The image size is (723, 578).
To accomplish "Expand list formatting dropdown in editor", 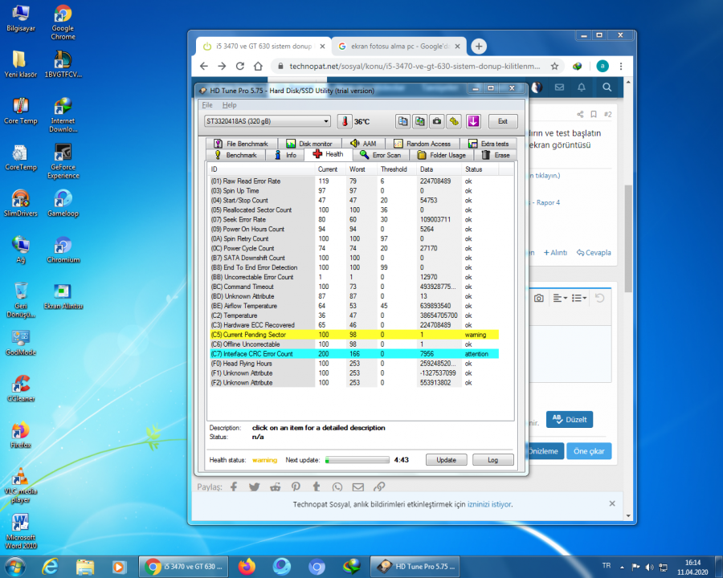I will point(579,298).
